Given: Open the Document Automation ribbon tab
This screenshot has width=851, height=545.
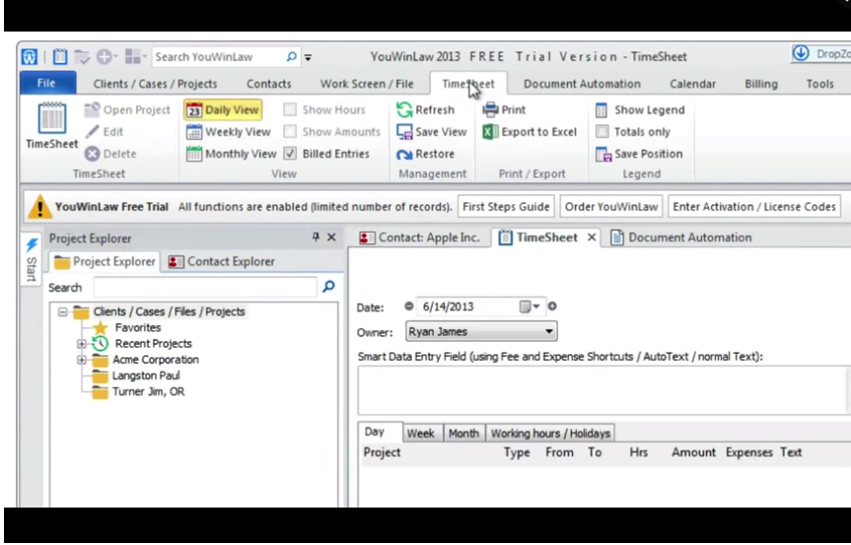Looking at the screenshot, I should click(582, 84).
